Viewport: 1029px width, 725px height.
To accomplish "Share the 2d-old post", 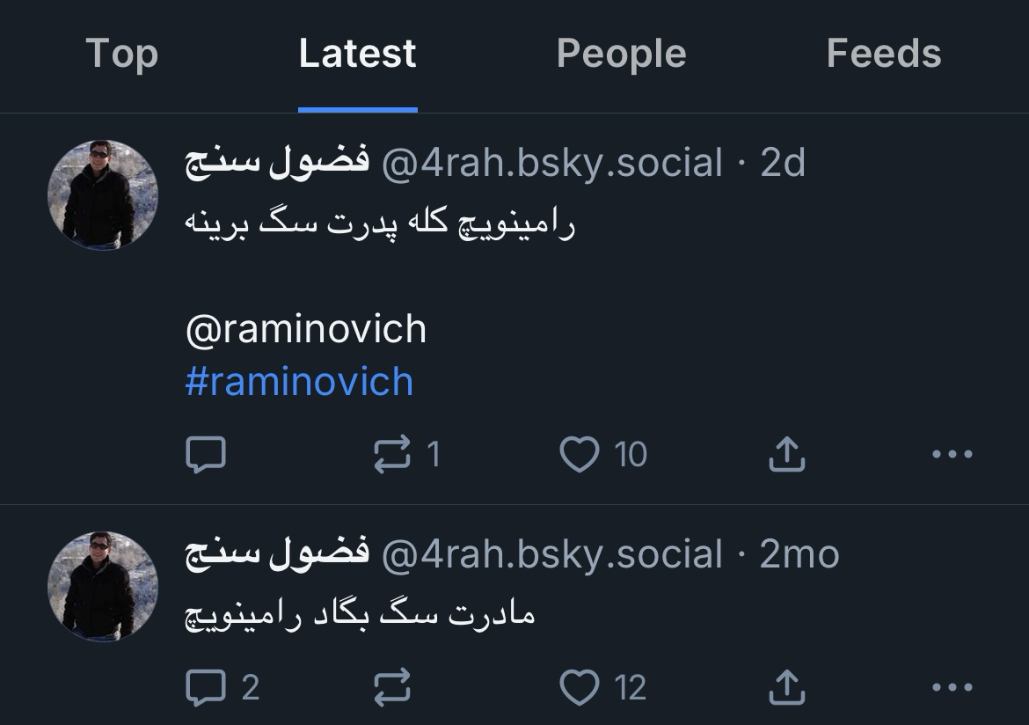I will (x=786, y=454).
